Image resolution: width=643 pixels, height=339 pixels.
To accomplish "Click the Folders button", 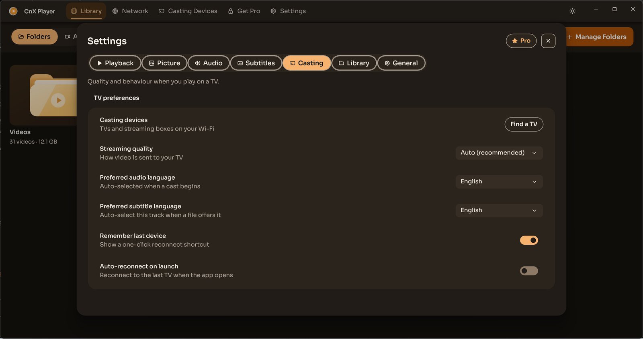I will (34, 37).
